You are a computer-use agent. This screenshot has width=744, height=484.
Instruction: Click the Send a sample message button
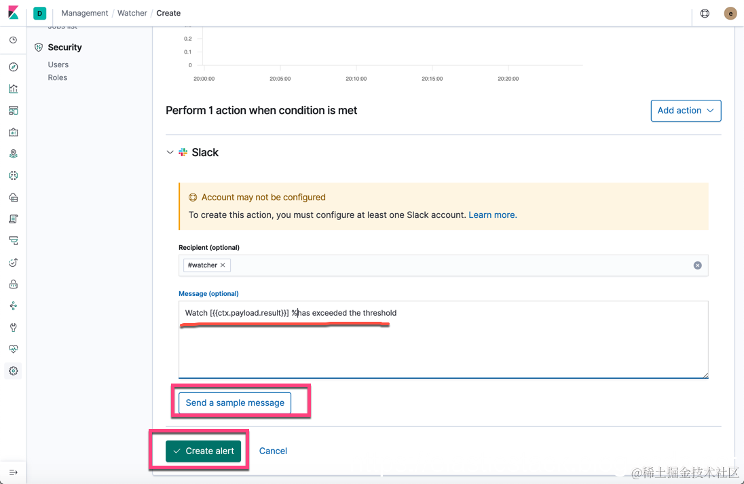tap(235, 403)
